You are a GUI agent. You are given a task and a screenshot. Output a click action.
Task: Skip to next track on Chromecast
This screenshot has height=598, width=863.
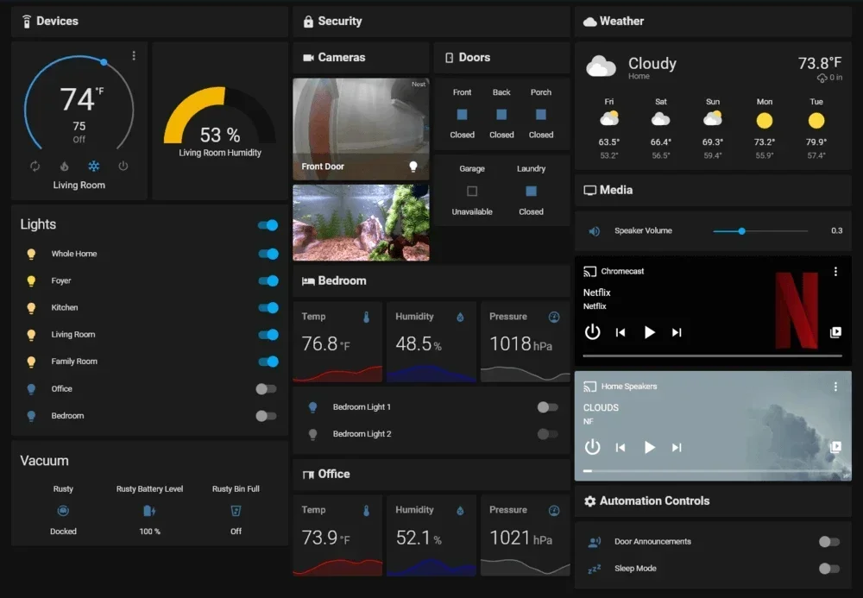[x=677, y=332]
